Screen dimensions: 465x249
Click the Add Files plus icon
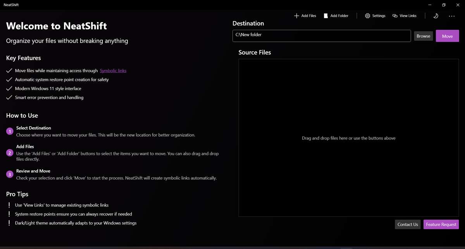click(x=296, y=16)
